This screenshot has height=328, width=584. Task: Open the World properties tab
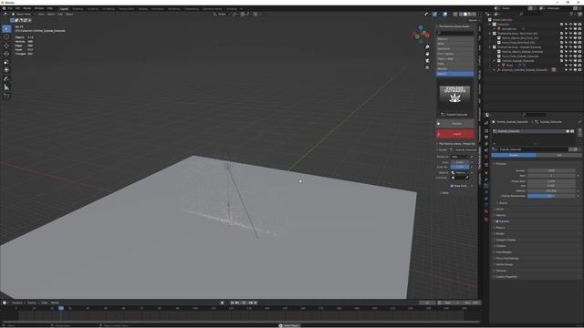(x=486, y=157)
